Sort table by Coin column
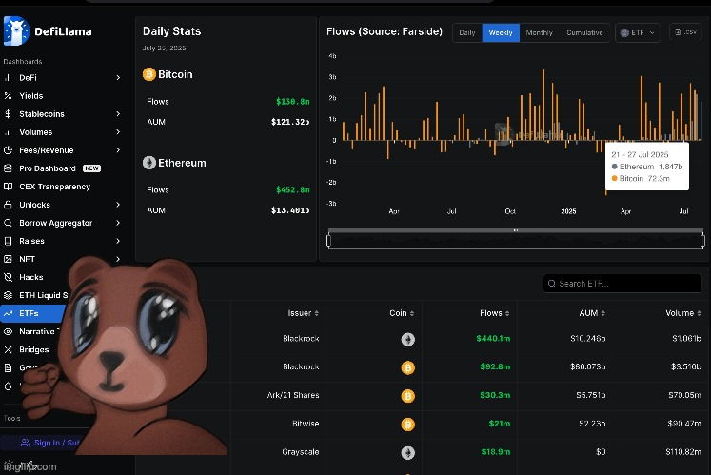This screenshot has width=711, height=475. pos(402,313)
